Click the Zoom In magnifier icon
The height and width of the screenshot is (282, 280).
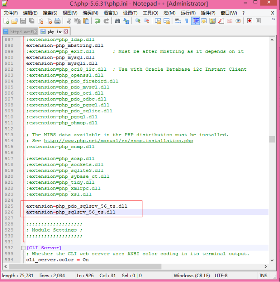[x=138, y=21]
